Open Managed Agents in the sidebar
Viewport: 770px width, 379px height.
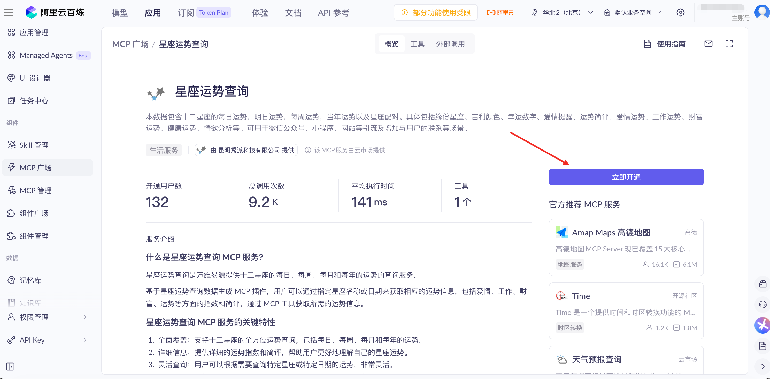tap(48, 55)
